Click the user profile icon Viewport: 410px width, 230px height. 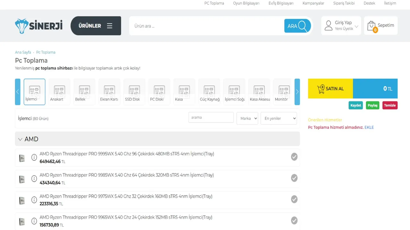(328, 26)
